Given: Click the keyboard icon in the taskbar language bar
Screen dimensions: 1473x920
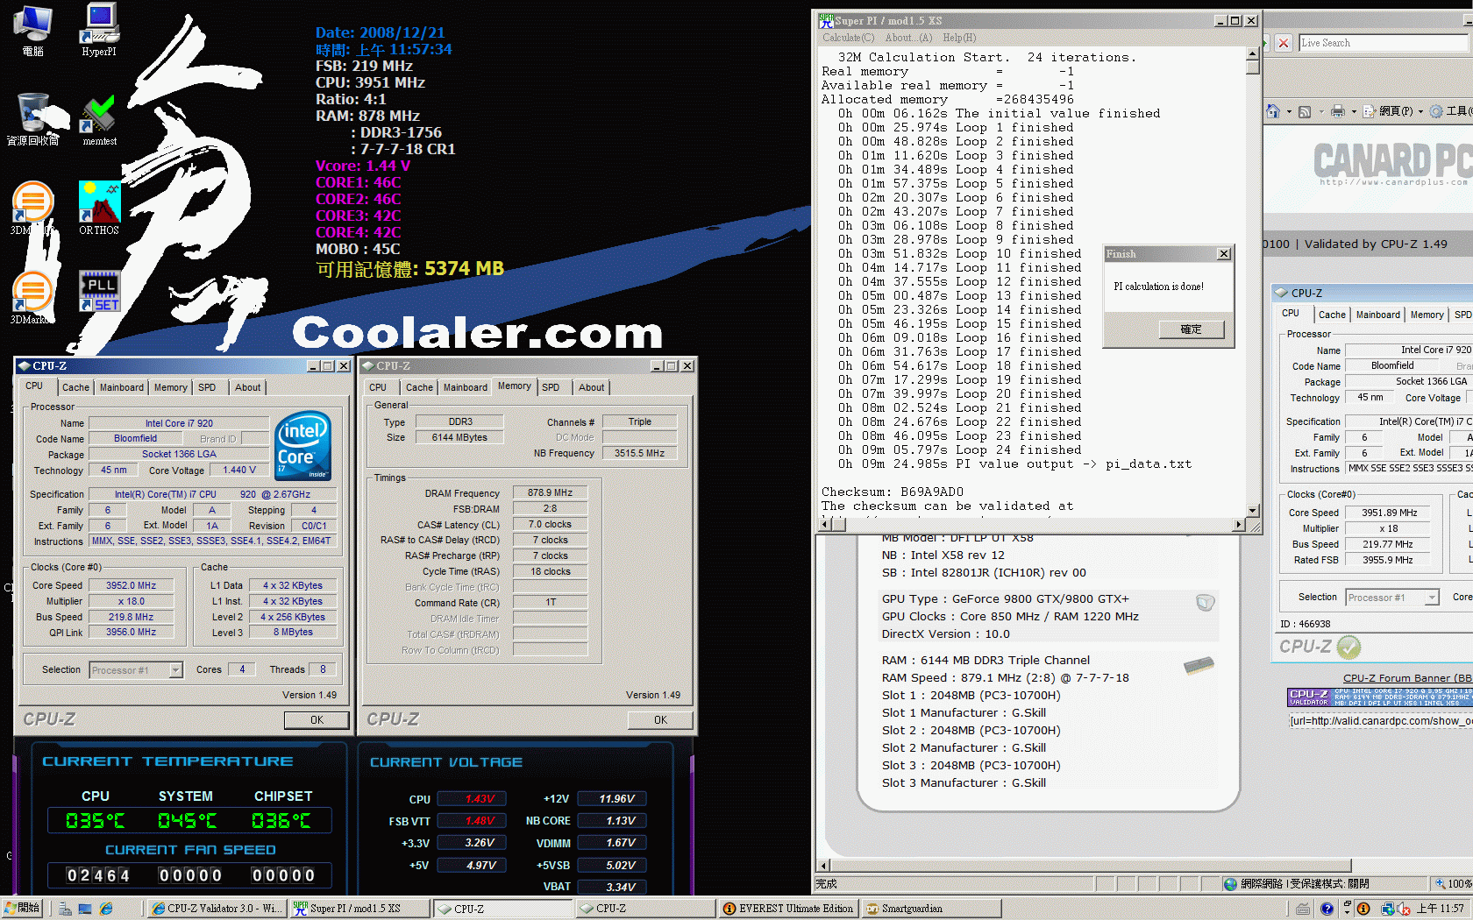Looking at the screenshot, I should tap(1304, 909).
